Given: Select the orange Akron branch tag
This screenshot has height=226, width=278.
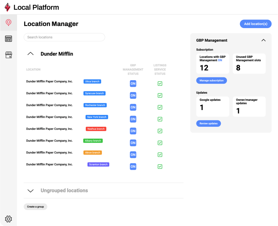Looking at the screenshot, I should (93, 152).
